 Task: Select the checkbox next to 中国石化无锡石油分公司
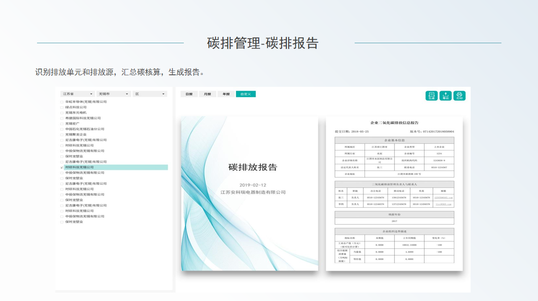point(62,129)
